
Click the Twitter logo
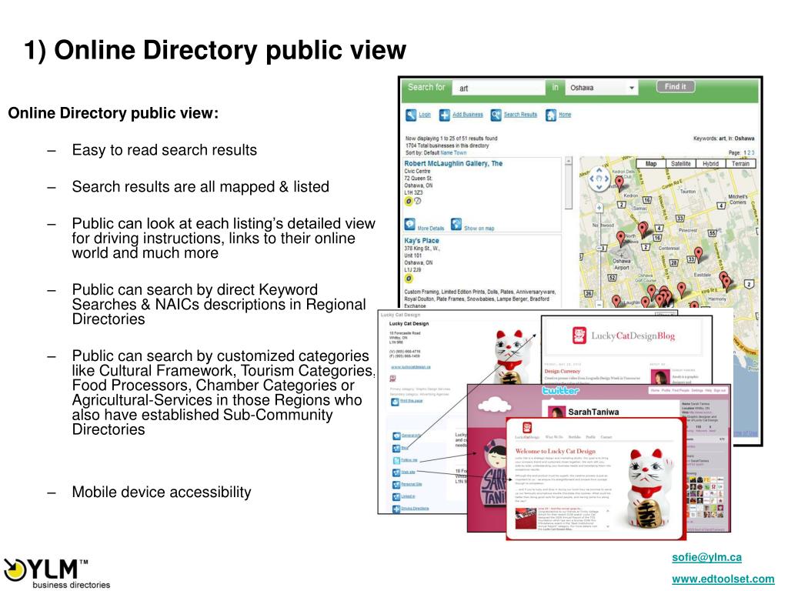(560, 390)
